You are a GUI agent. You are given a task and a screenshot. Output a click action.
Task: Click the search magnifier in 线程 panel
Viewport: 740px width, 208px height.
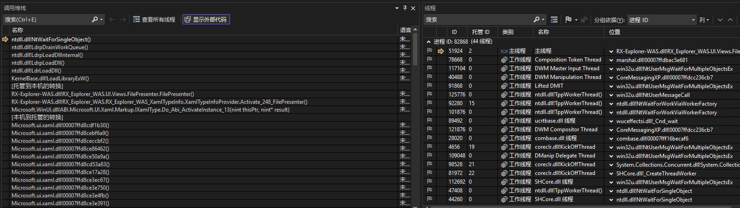pyautogui.click(x=537, y=19)
